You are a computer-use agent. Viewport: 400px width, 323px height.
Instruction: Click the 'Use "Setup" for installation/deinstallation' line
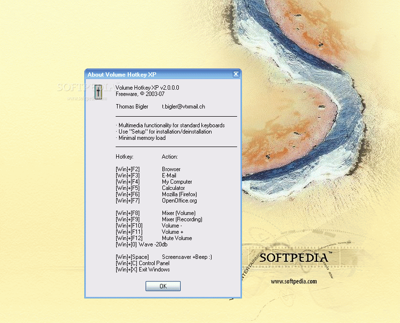point(164,132)
